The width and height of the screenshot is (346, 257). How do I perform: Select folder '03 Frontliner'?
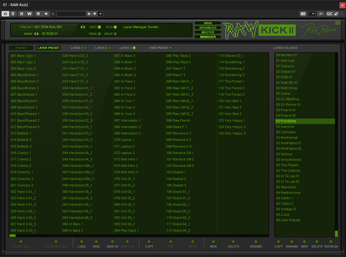click(x=305, y=121)
